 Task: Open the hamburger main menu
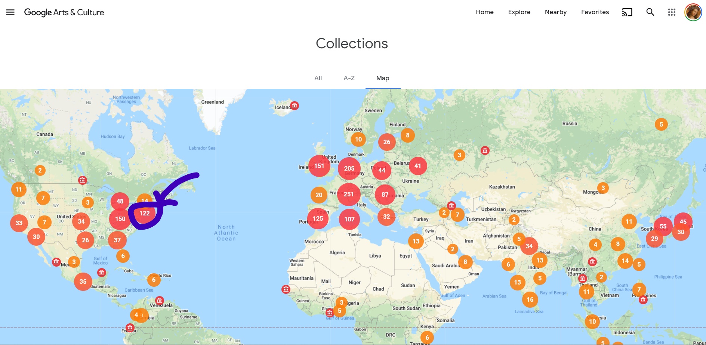tap(10, 12)
